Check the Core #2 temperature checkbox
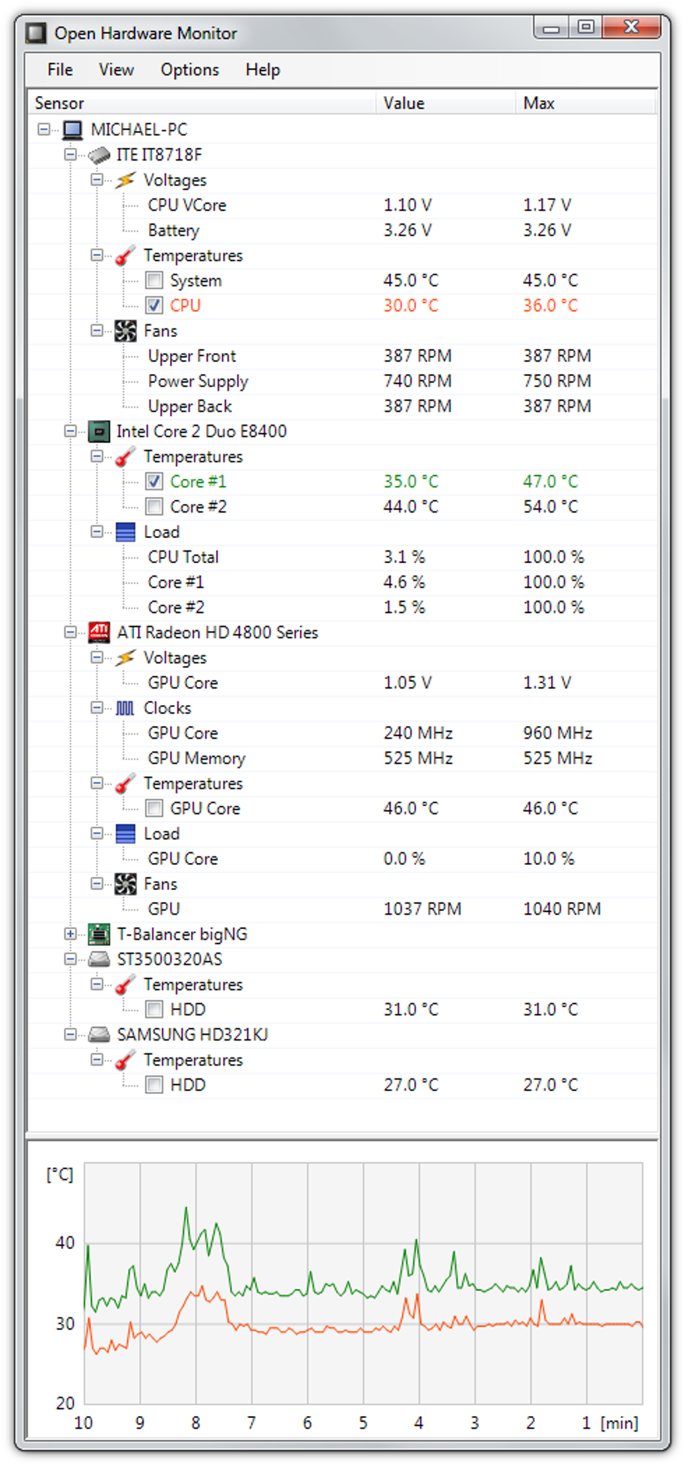The width and height of the screenshot is (688, 1468). 154,506
